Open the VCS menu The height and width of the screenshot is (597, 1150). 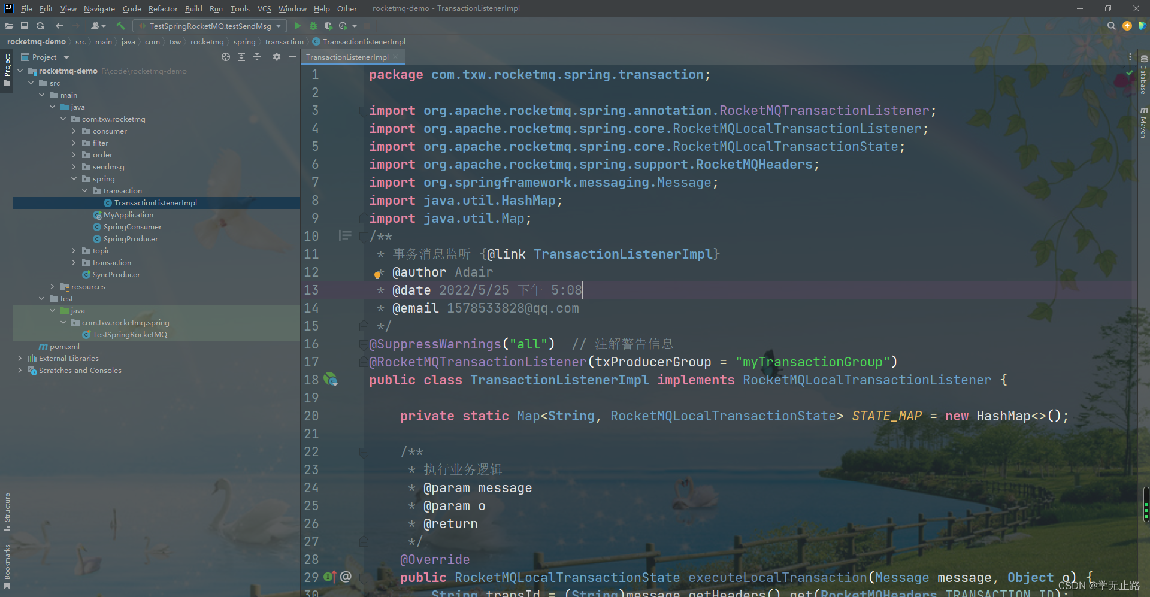tap(264, 8)
